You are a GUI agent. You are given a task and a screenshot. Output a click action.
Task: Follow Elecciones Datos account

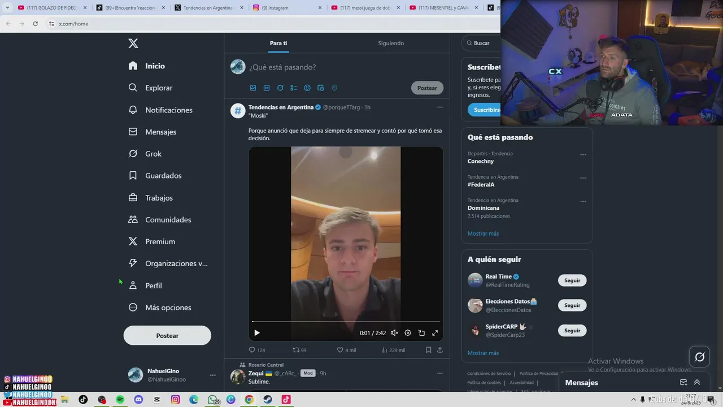572,305
